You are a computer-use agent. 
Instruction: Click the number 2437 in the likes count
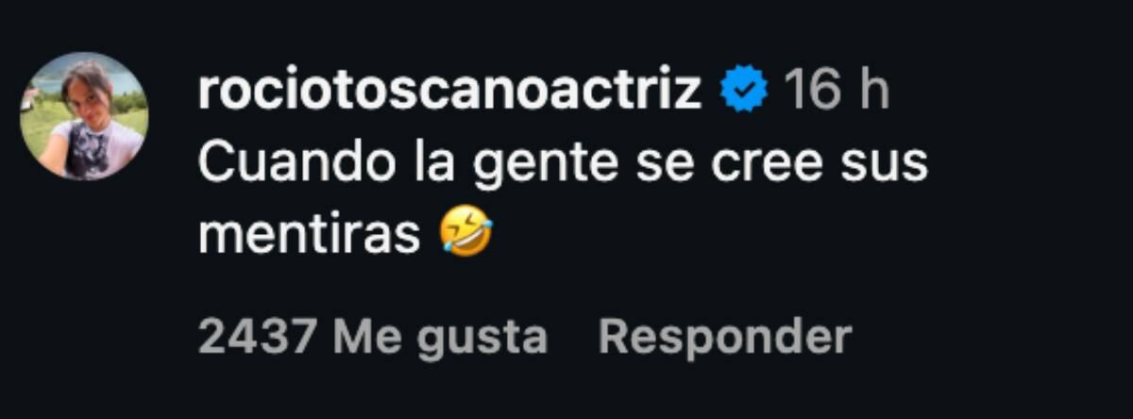(x=258, y=337)
